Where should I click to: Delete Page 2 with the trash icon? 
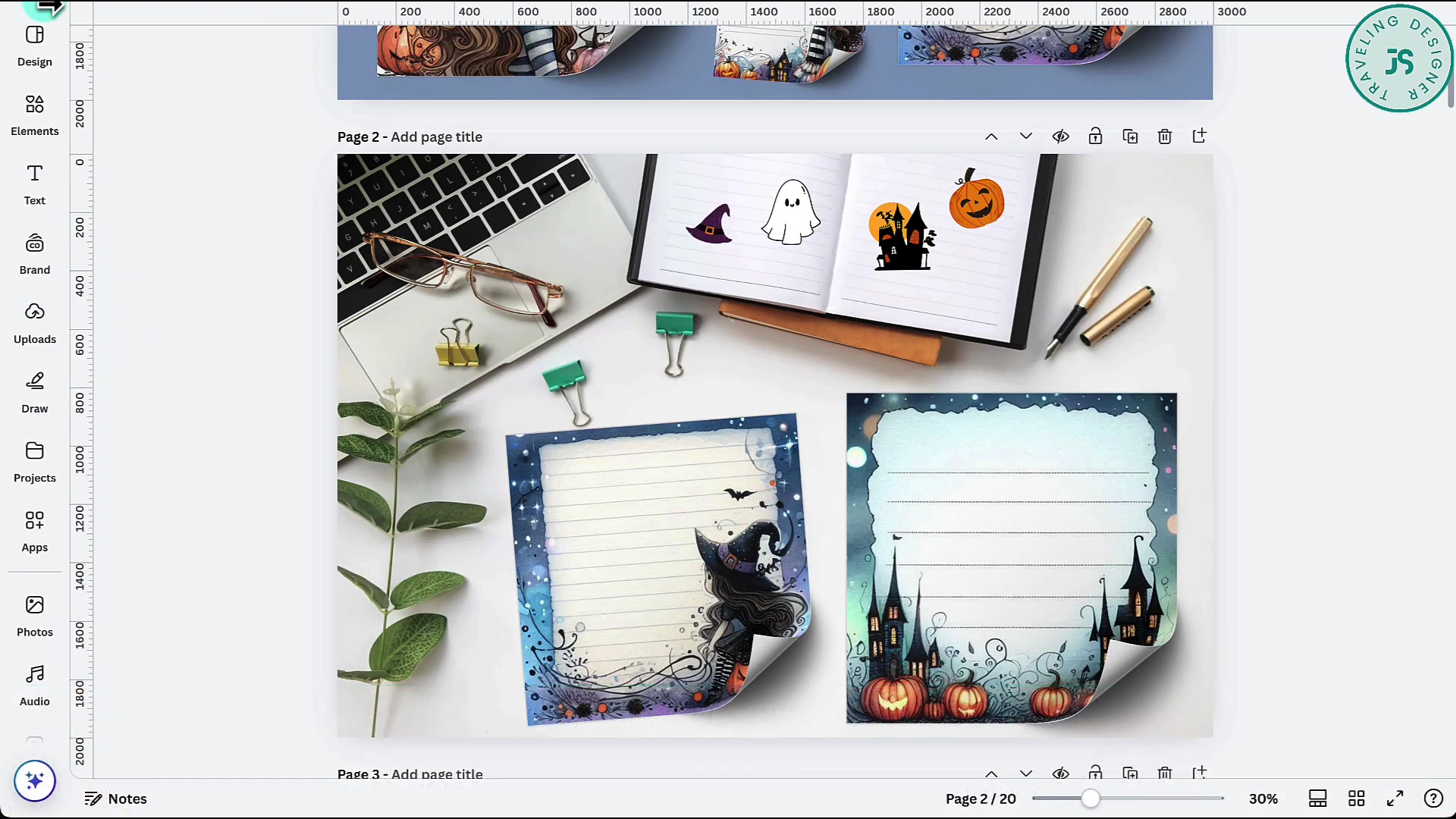(x=1165, y=136)
